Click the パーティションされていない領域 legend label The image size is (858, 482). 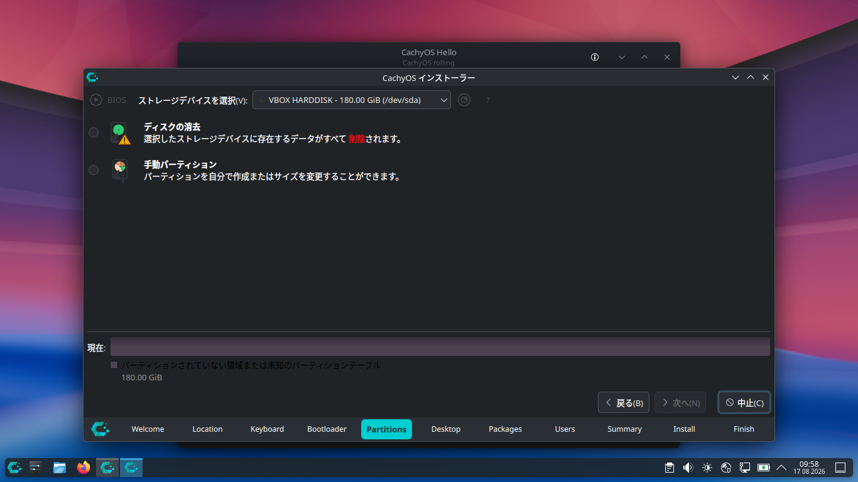[251, 365]
